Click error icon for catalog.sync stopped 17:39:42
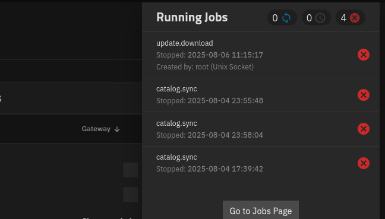 [364, 163]
